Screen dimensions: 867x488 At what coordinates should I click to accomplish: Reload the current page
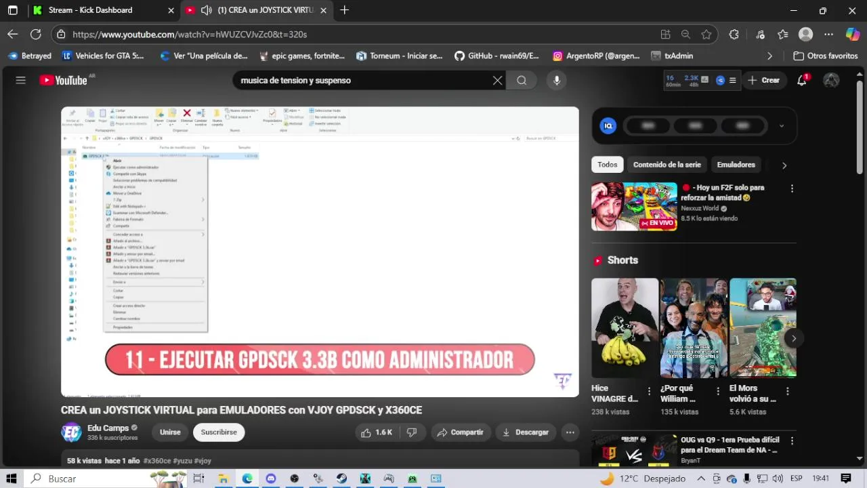pyautogui.click(x=36, y=34)
